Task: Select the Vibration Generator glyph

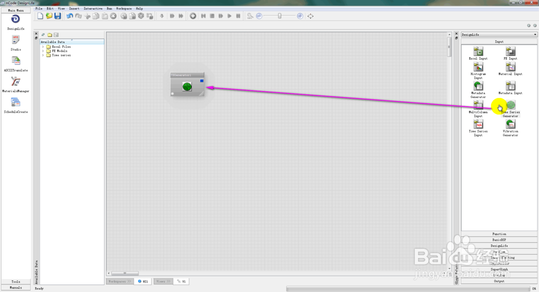Action: click(510, 128)
